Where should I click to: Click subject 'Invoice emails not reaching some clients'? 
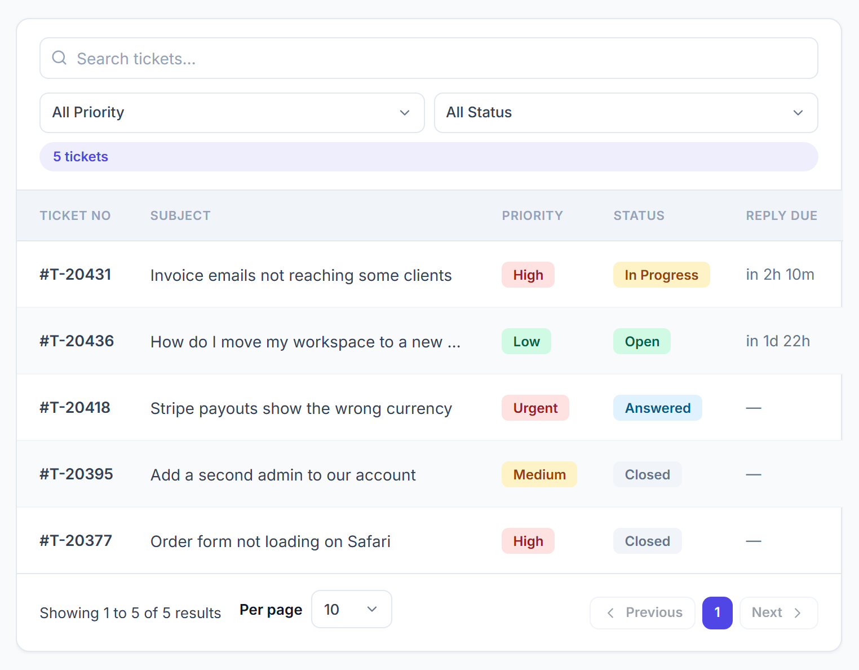point(301,275)
